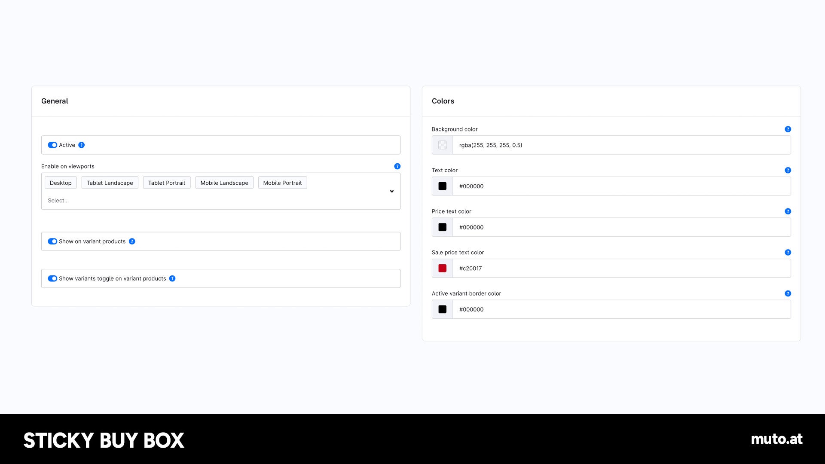Remove the Tablet Landscape viewport tag
Viewport: 825px width, 464px height.
coord(110,183)
